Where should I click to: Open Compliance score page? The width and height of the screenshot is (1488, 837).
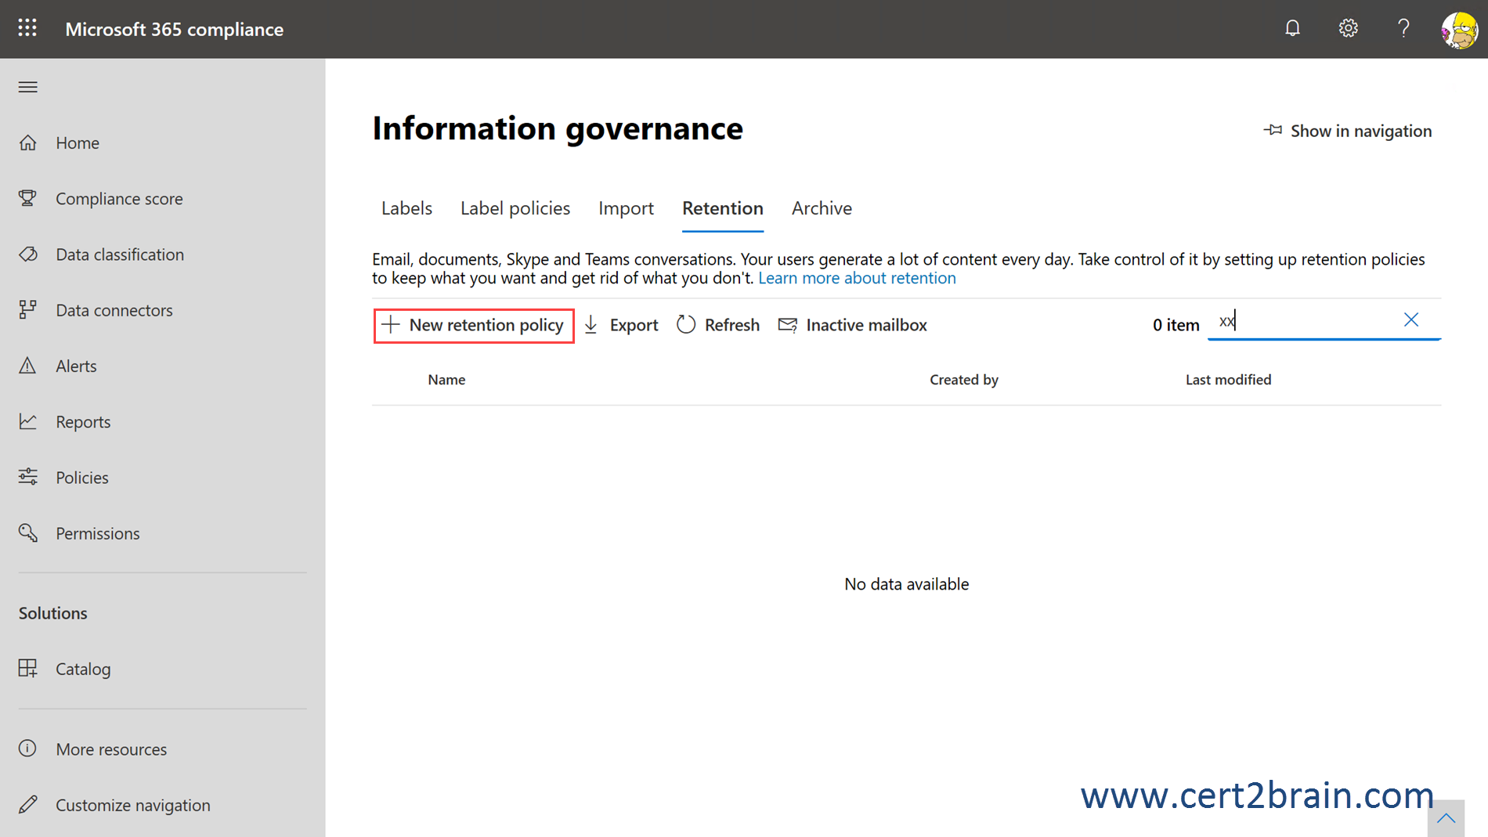click(x=119, y=199)
